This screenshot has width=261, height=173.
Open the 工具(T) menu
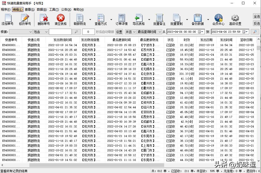click(54, 10)
